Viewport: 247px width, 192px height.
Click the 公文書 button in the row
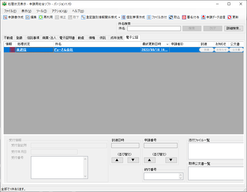236,50
